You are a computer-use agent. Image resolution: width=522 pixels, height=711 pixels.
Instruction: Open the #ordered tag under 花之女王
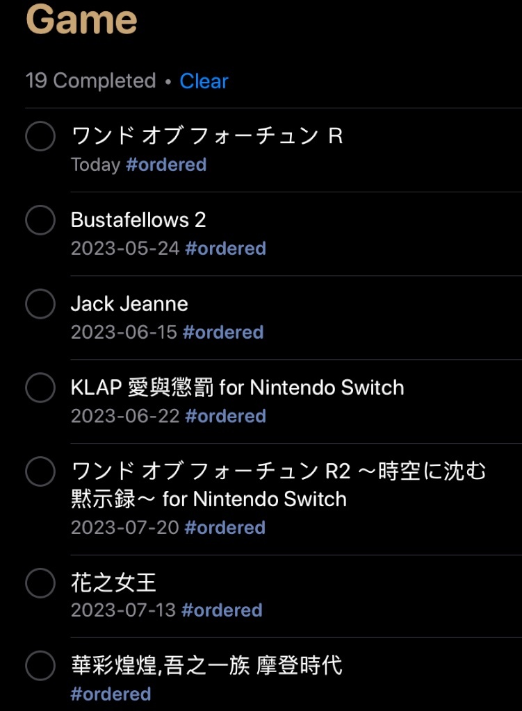[x=222, y=610]
